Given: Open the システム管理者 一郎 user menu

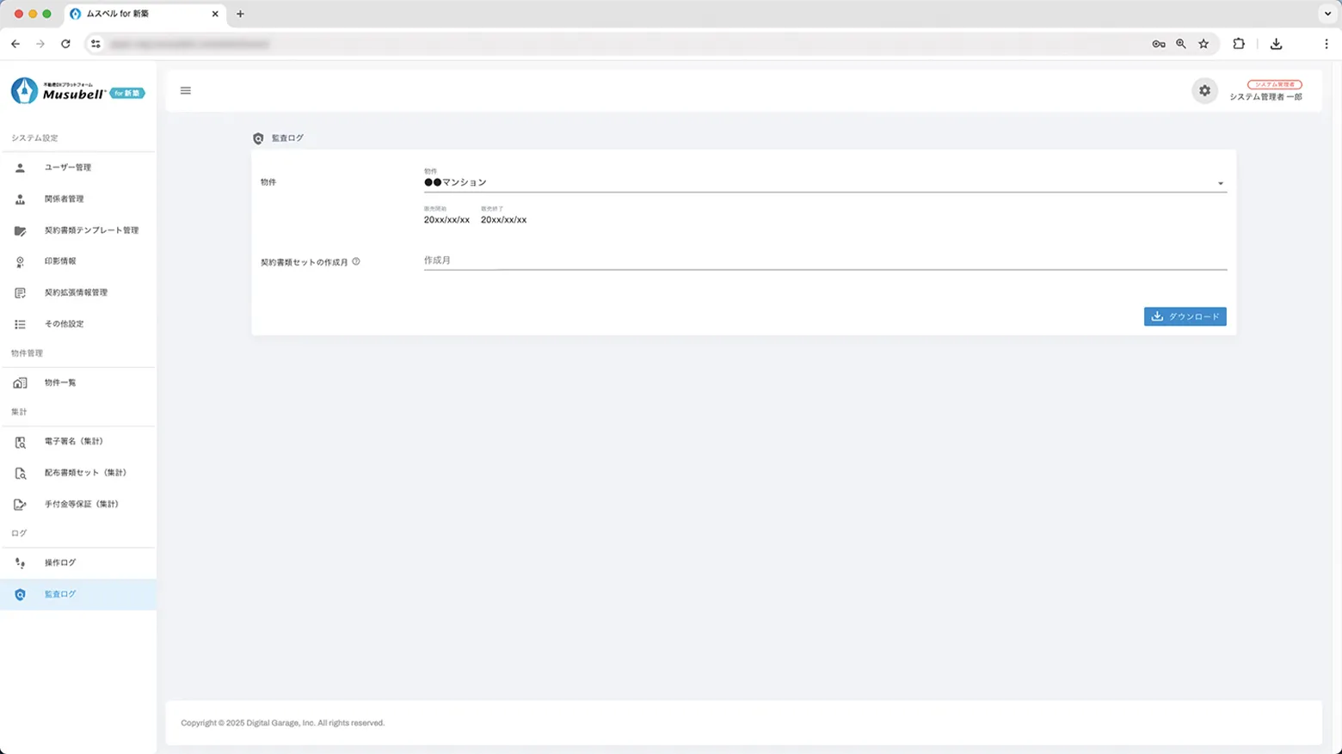Looking at the screenshot, I should [x=1265, y=91].
